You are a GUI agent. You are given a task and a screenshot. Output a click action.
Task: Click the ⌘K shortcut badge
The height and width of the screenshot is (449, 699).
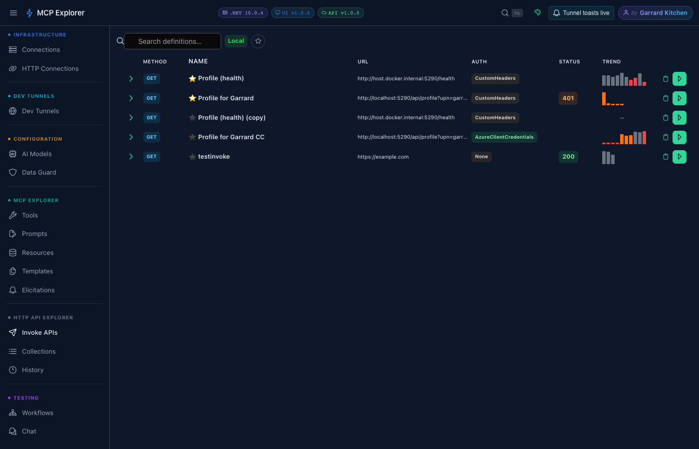point(517,13)
